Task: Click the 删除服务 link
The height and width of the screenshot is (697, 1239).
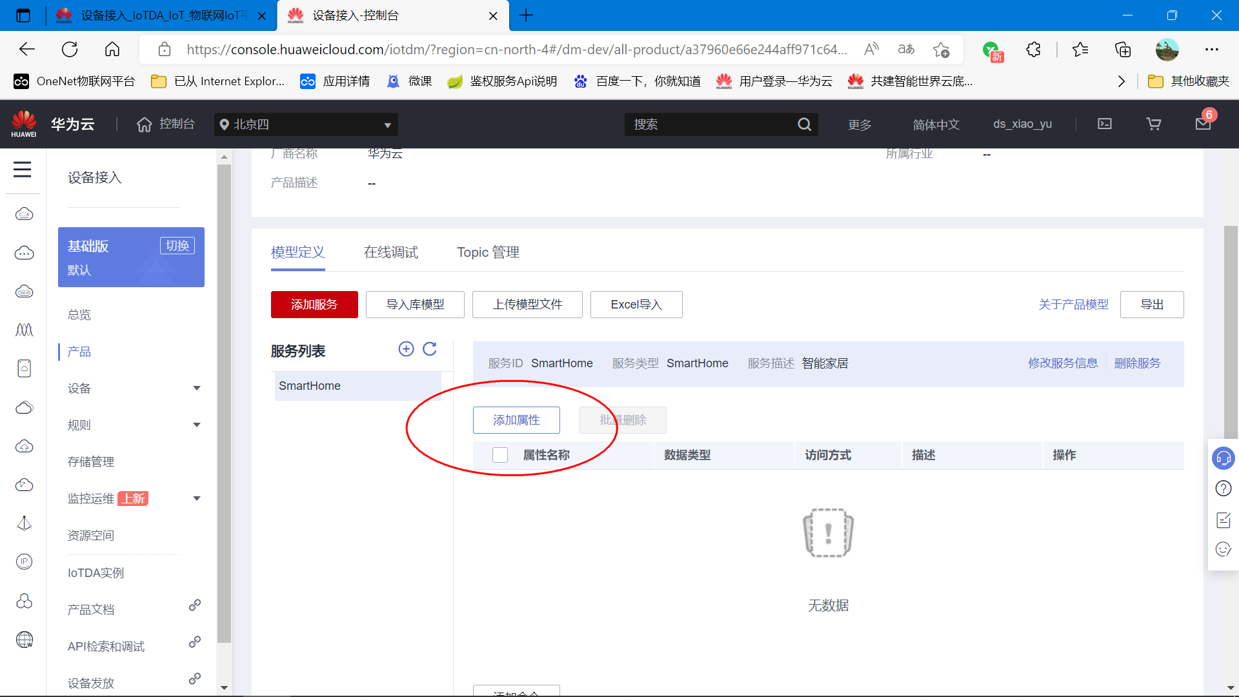Action: [1138, 363]
